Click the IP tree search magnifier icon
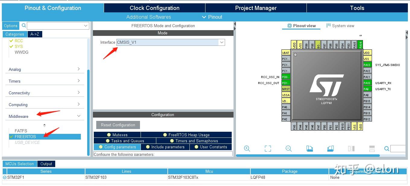 (x=23, y=26)
